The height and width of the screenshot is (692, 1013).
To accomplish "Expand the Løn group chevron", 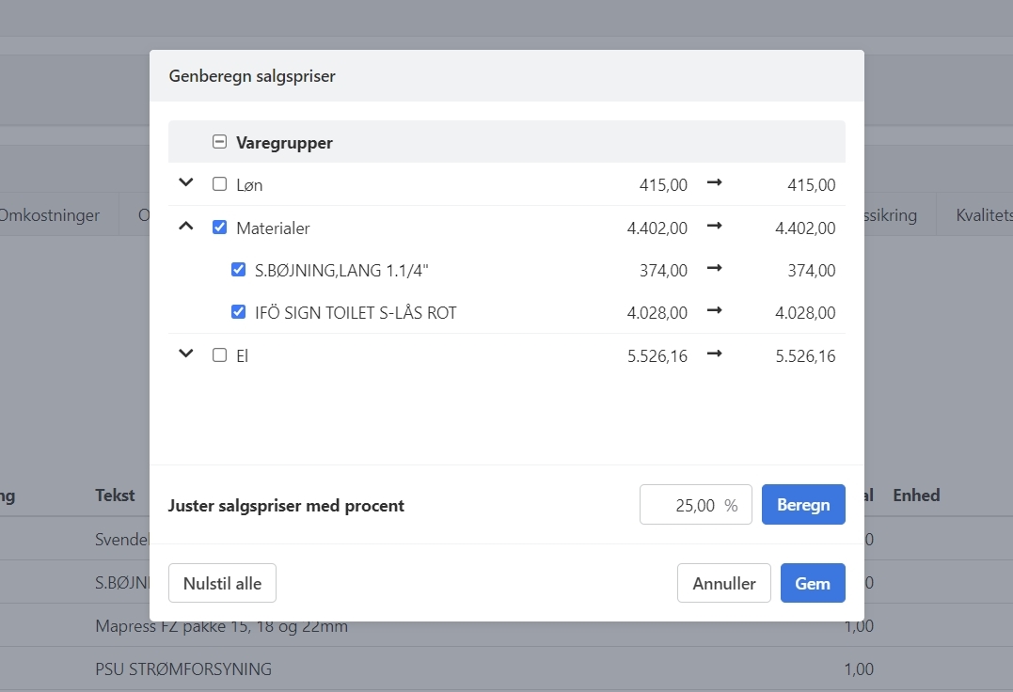I will coord(185,183).
